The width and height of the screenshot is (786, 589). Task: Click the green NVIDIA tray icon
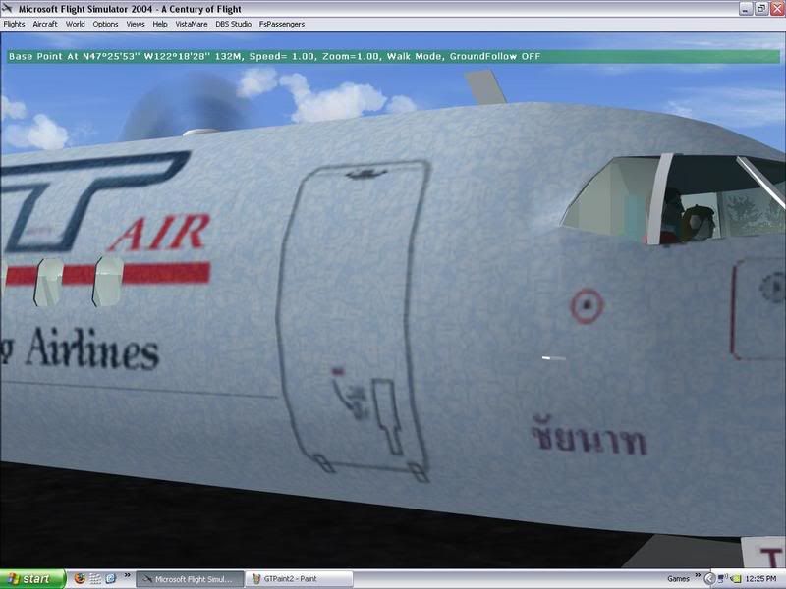(736, 579)
